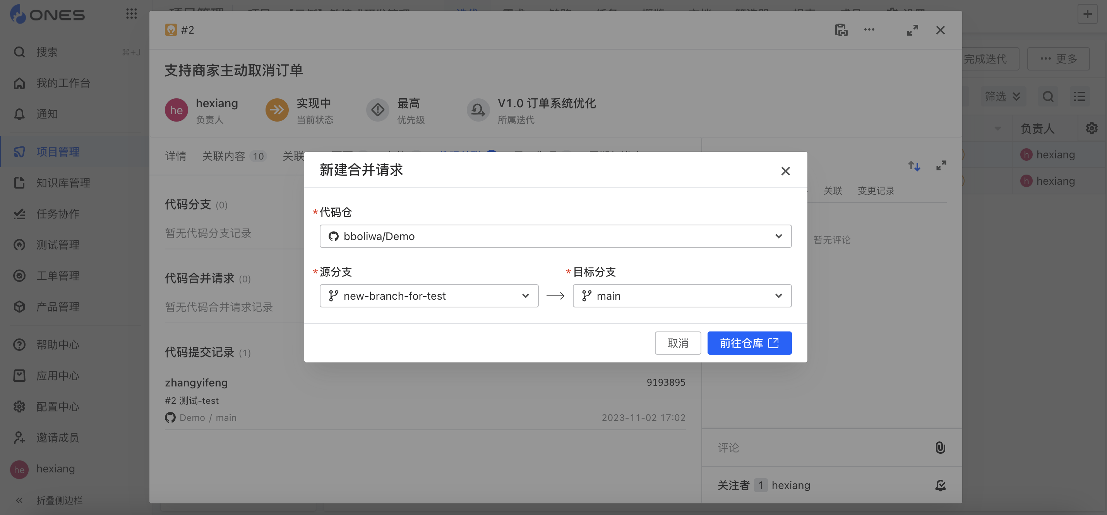Click the first hexiang row in 负责人 column
1107x515 pixels.
tap(1048, 154)
